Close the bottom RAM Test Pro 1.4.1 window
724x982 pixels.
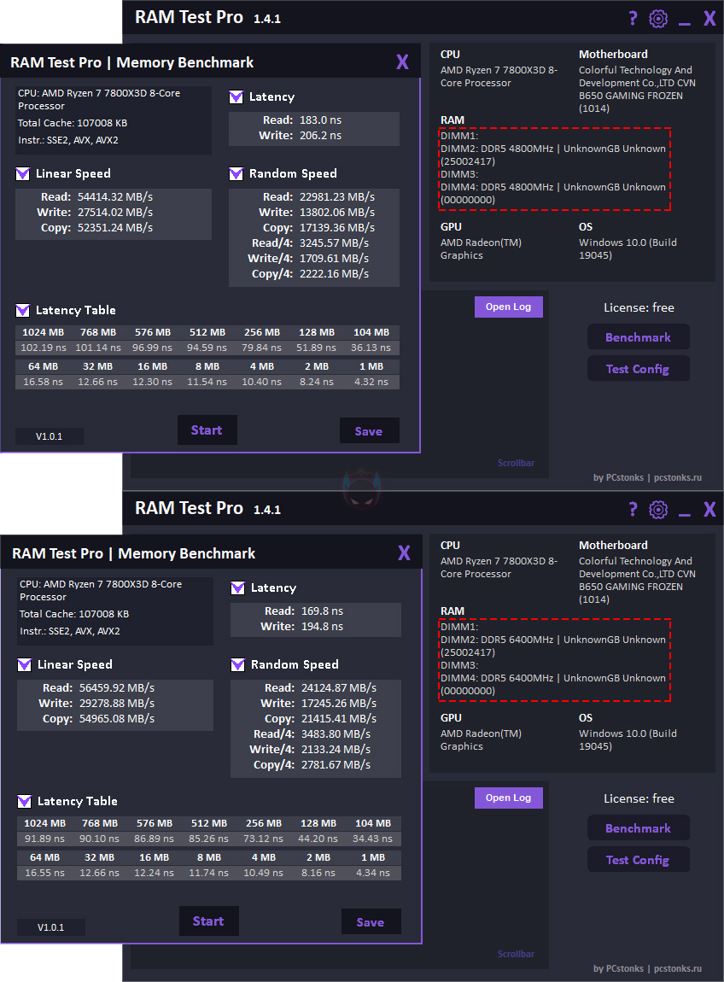(x=709, y=509)
